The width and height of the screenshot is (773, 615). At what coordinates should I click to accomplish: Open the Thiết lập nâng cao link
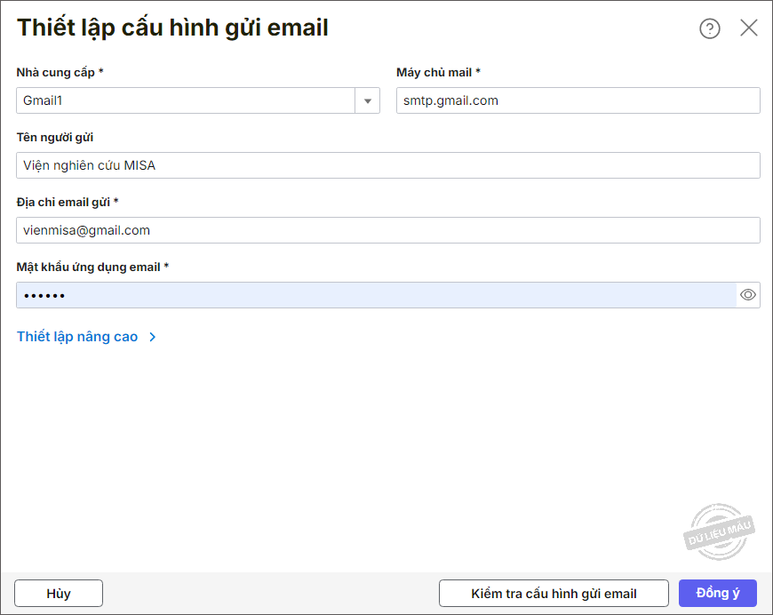click(78, 338)
